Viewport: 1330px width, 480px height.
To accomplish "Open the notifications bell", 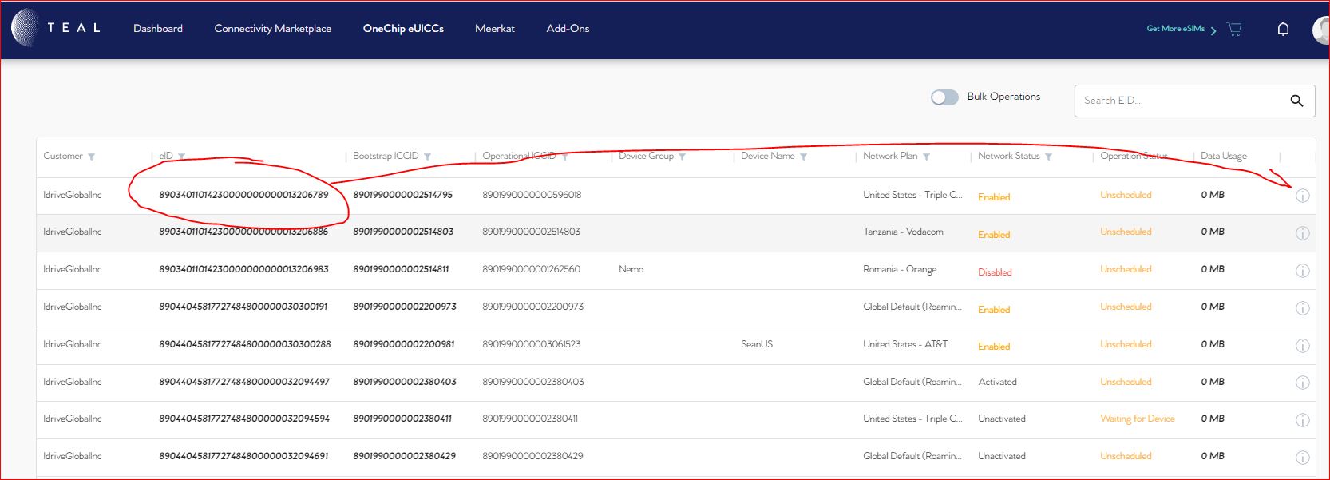I will (1283, 29).
